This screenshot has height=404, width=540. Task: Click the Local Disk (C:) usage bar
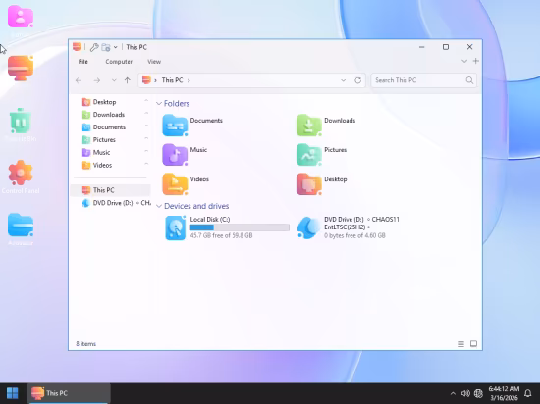[x=240, y=227]
